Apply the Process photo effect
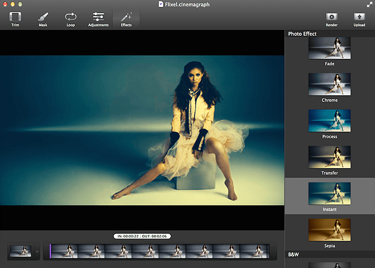Viewport: 375px width, 268px height. [329, 124]
